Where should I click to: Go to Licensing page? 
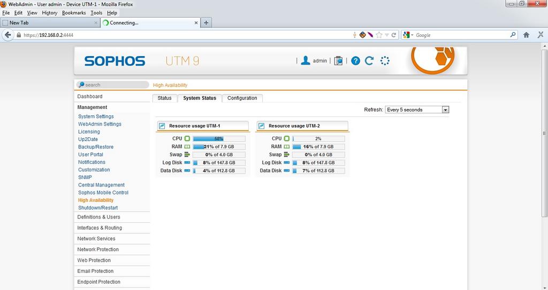tap(89, 131)
